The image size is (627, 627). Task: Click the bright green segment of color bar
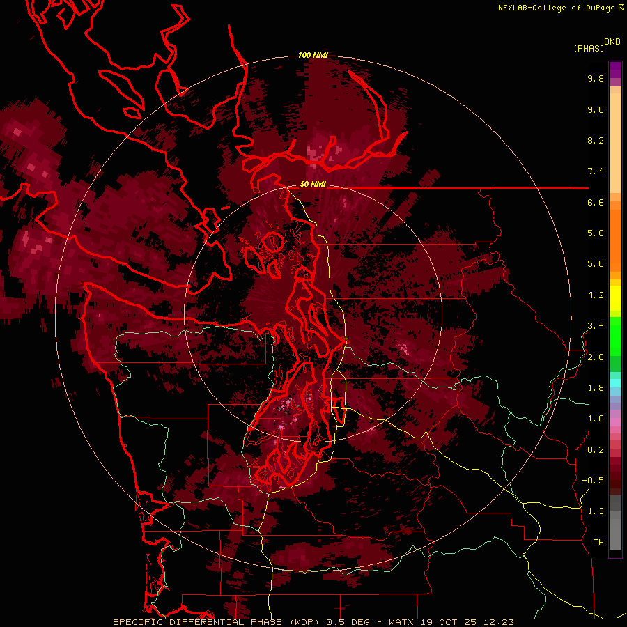[x=615, y=336]
